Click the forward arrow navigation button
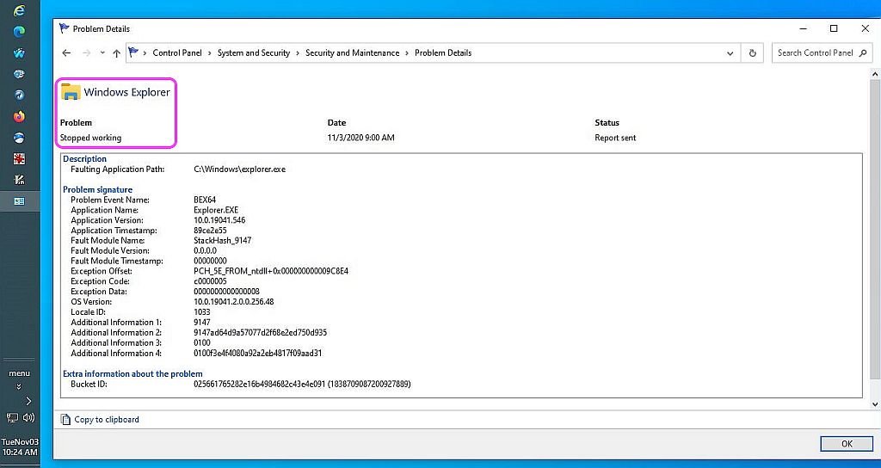This screenshot has width=881, height=468. (86, 52)
